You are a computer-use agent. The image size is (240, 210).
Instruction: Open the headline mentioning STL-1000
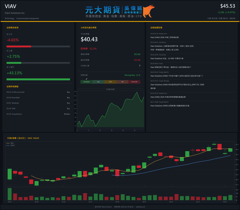[177, 86]
